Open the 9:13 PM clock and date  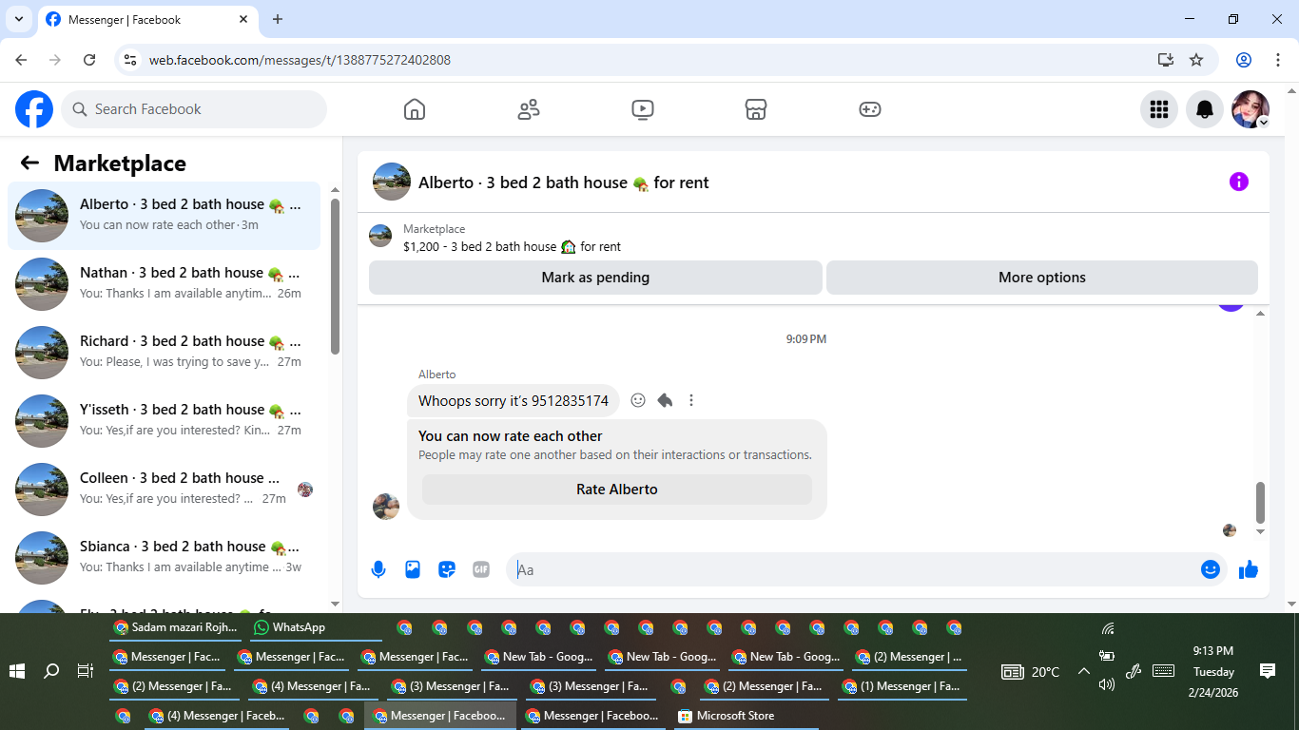(x=1213, y=672)
